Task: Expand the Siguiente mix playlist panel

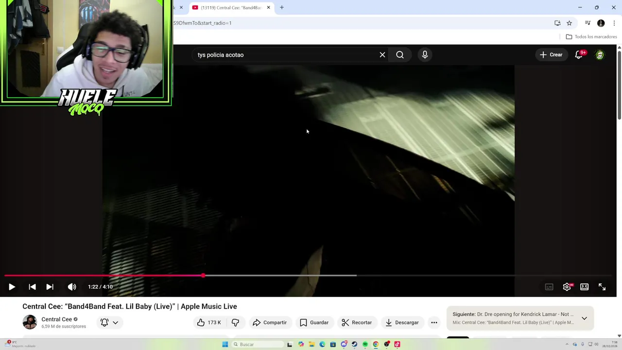Action: tap(584, 318)
